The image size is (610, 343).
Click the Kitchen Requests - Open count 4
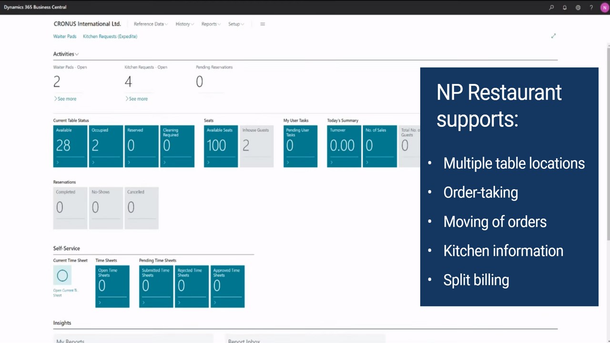pos(128,82)
